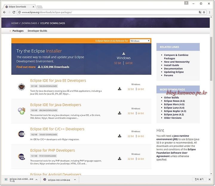215x186 pixels.
Task: Download Java Developers 64 bit
Action: pos(141,113)
